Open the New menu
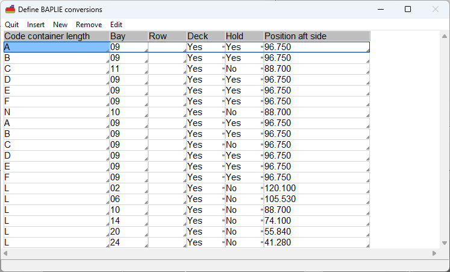 pyautogui.click(x=60, y=25)
